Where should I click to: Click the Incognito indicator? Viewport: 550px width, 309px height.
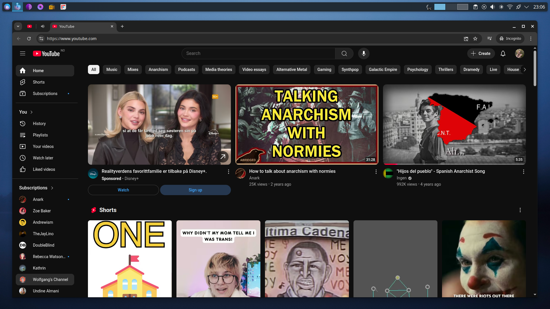point(510,39)
